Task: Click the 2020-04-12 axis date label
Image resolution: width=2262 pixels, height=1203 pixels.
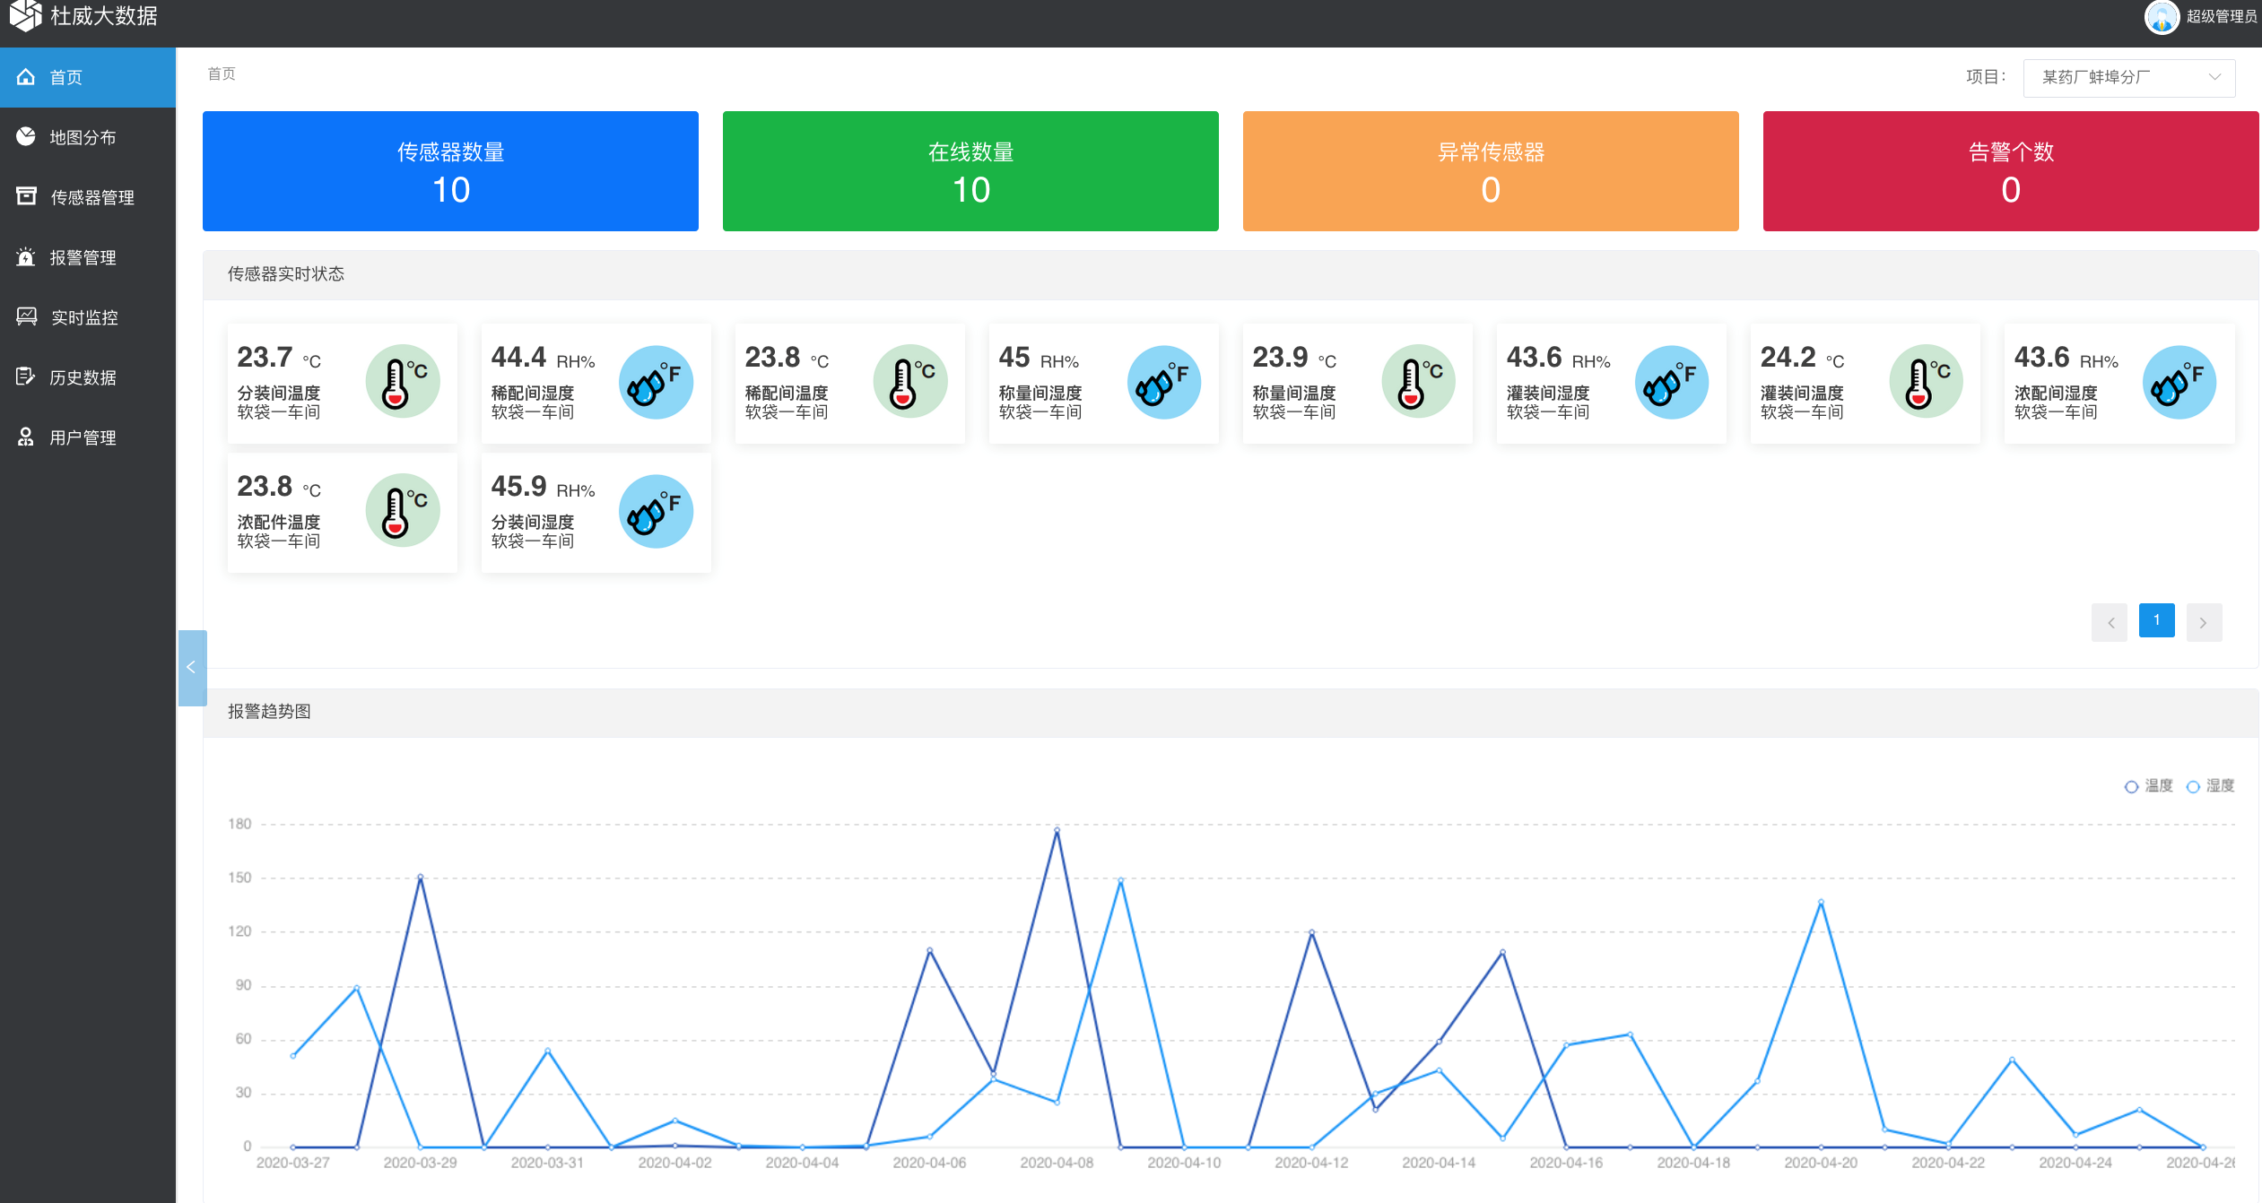Action: [1311, 1163]
